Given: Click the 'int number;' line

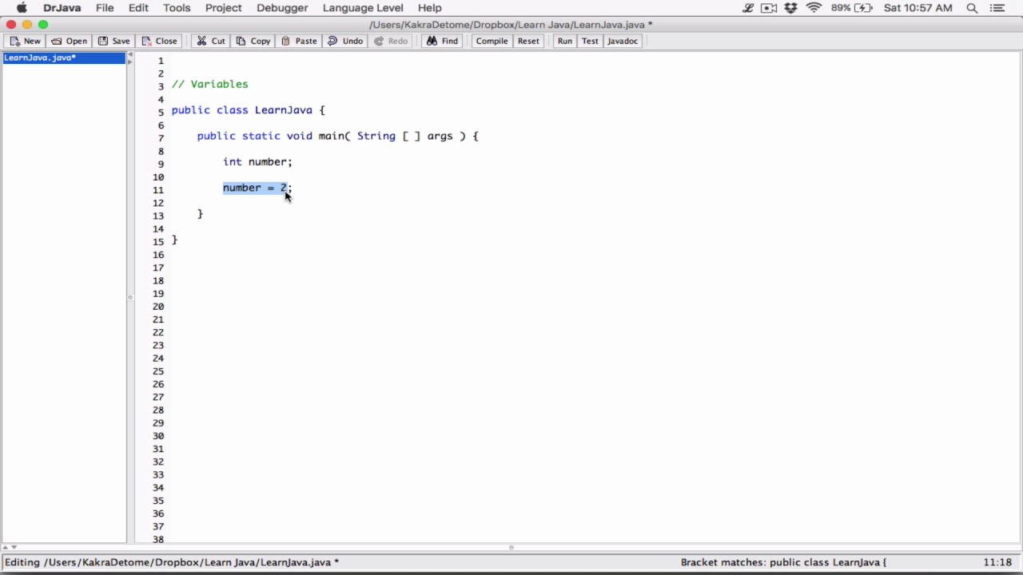Looking at the screenshot, I should (x=257, y=161).
